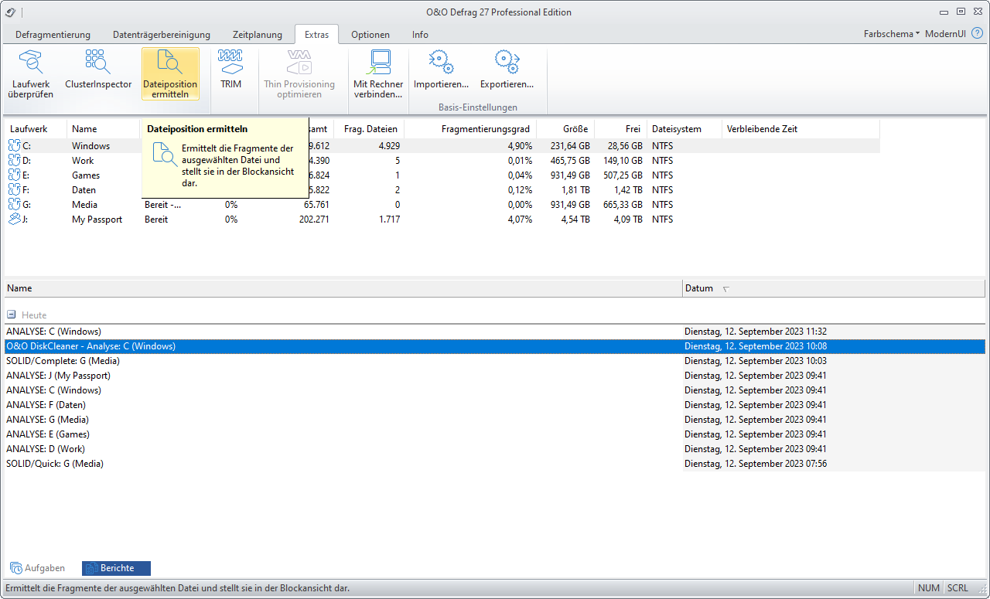
Task: Open the ClusterInspector tool
Action: tap(98, 73)
